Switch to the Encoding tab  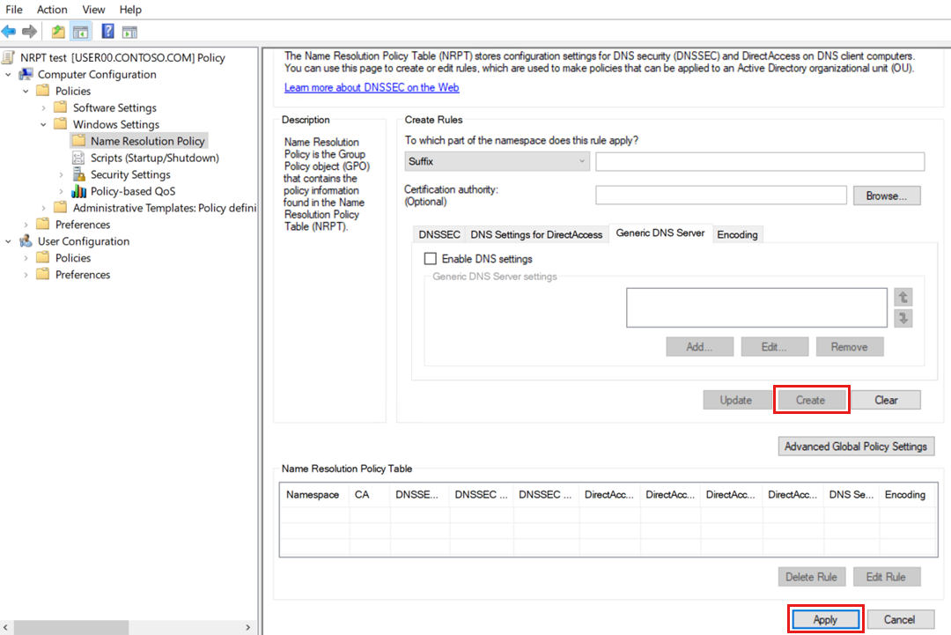[737, 234]
